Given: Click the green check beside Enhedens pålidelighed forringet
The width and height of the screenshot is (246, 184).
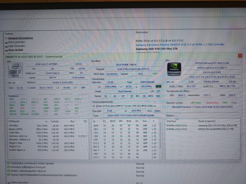Looking at the screenshot, I should (8, 167).
